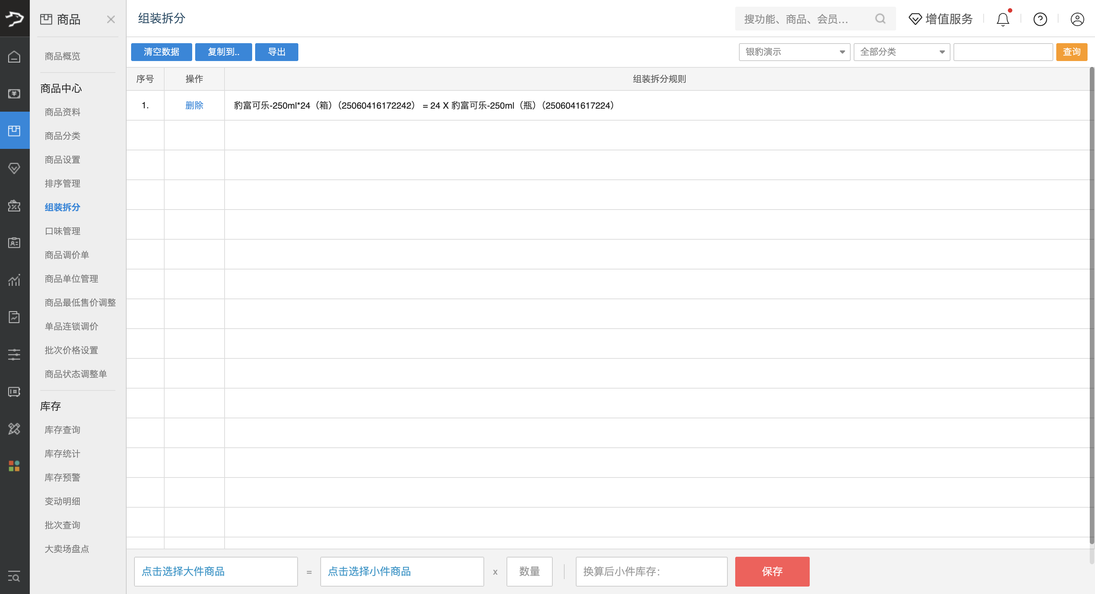Click the query text field beside 查询
The image size is (1095, 594).
pos(1003,52)
